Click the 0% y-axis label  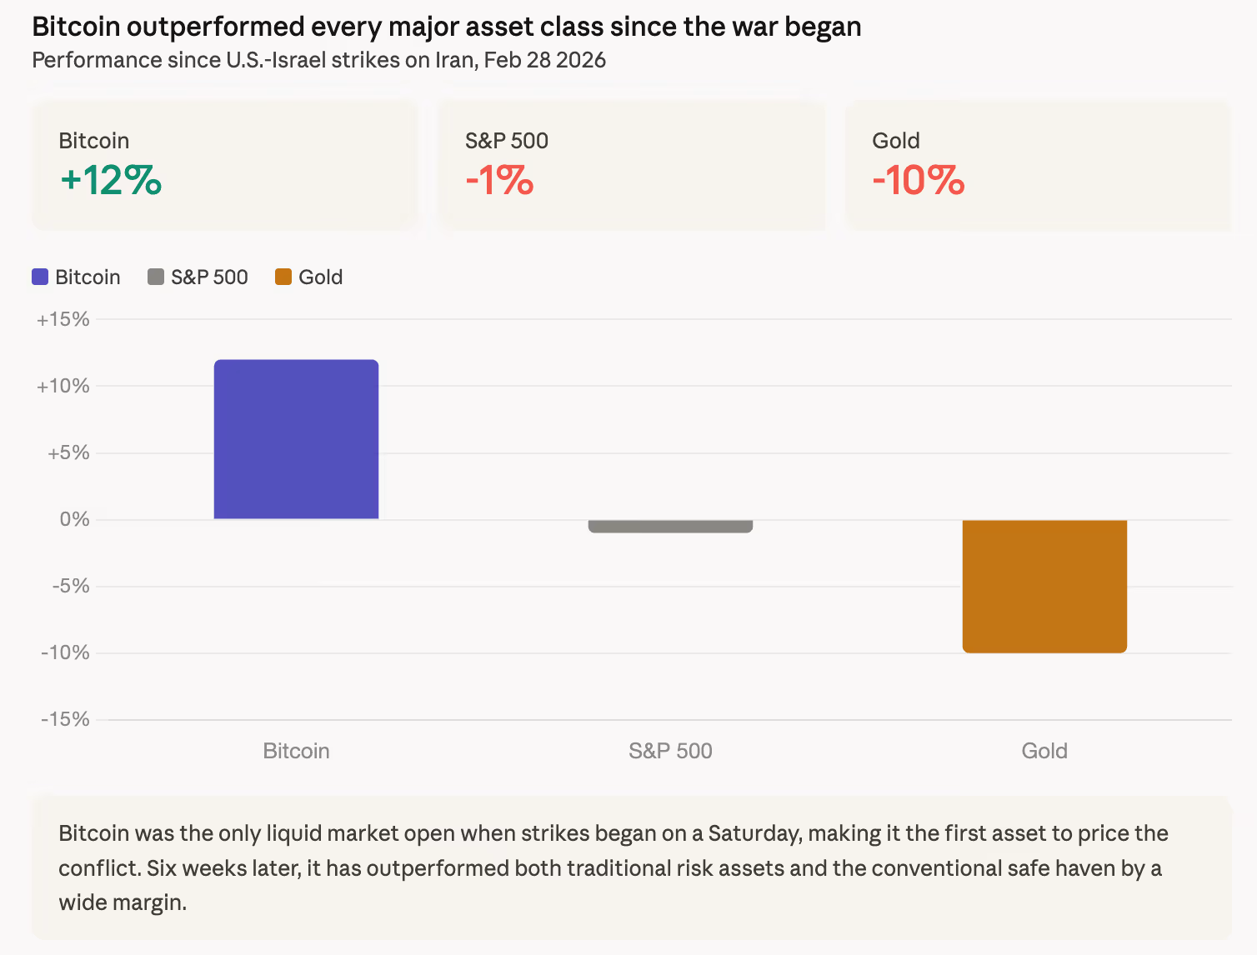click(74, 519)
